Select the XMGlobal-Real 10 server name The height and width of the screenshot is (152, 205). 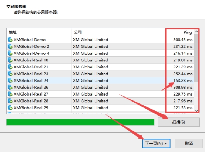(x=31, y=60)
